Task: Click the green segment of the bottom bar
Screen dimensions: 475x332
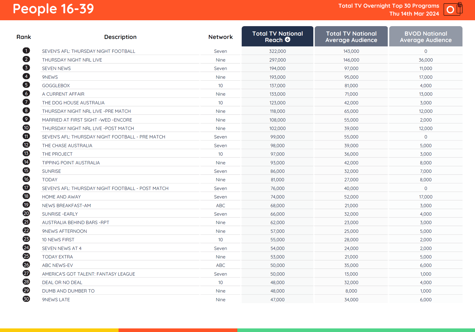Action: click(x=357, y=330)
